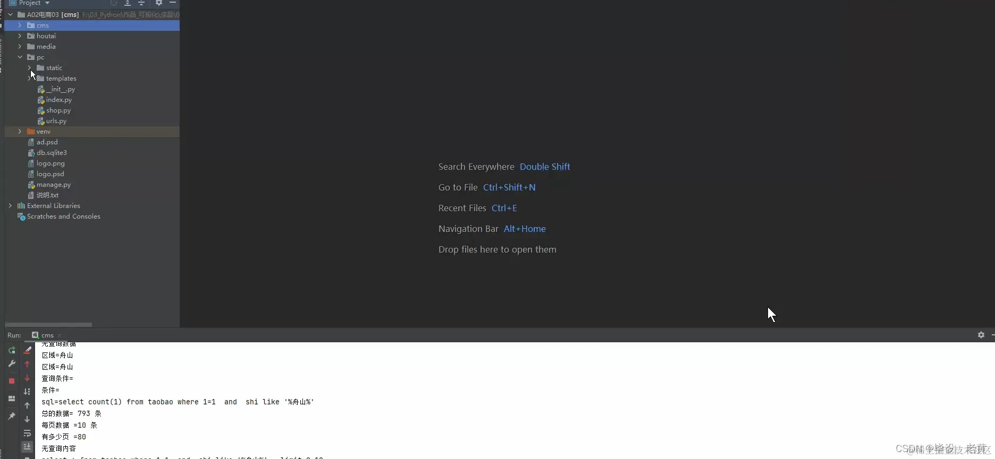The height and width of the screenshot is (459, 995).
Task: Open Project panel options gear
Action: (x=159, y=3)
